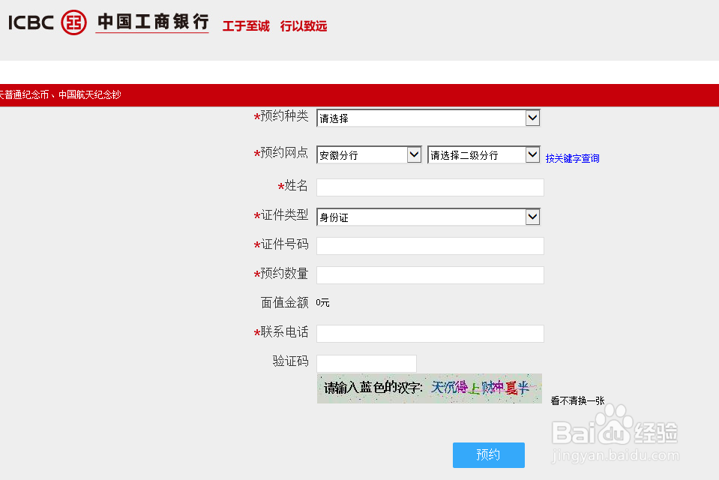Open the 请选择二级分行 dropdown
Screen dimensions: 719x480
point(484,154)
